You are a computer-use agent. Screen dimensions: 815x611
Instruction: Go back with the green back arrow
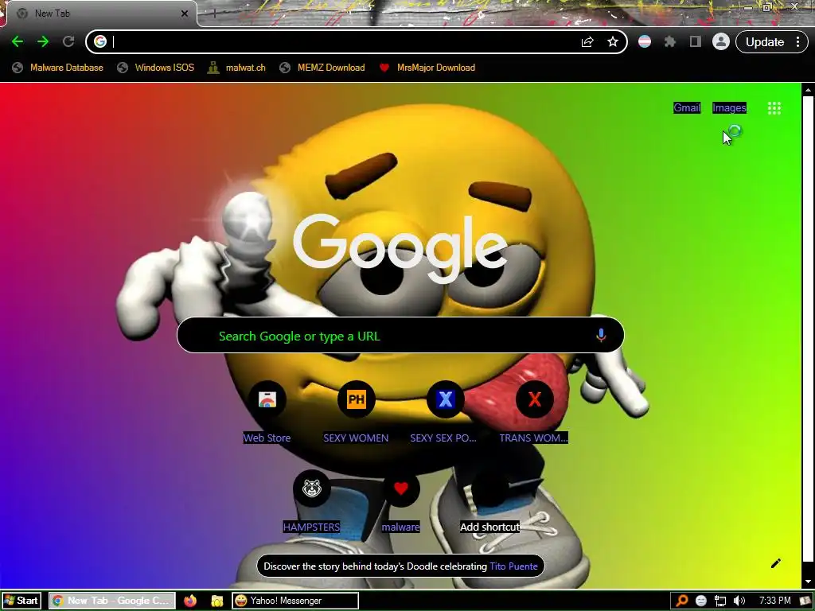[x=18, y=41]
